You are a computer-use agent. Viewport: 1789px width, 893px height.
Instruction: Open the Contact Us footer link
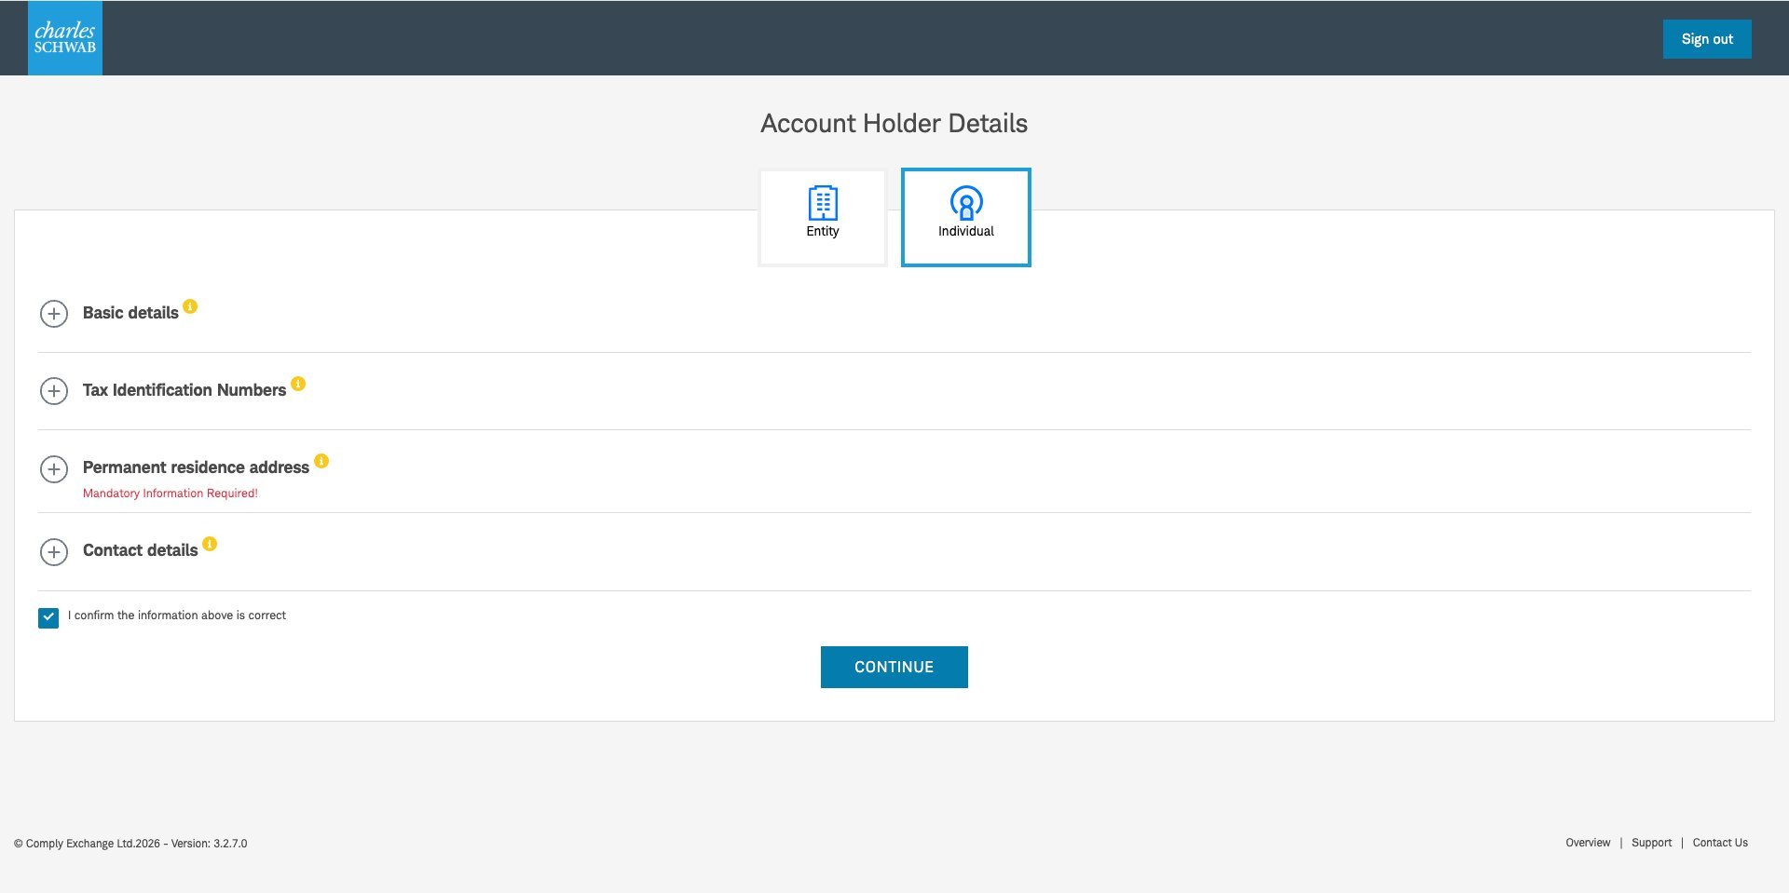pos(1720,843)
